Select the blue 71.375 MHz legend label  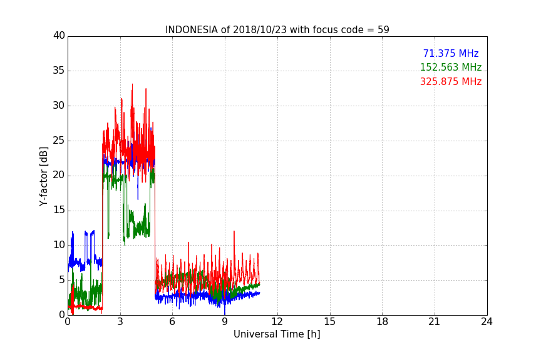point(451,53)
